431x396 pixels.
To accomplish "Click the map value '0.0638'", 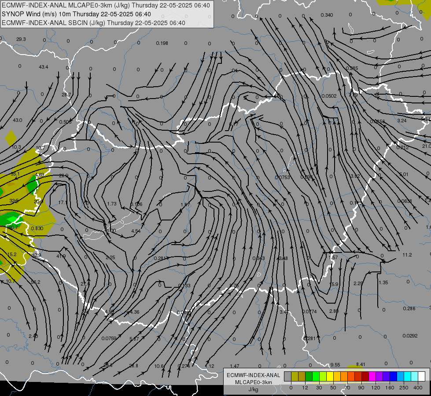I will (405, 201).
